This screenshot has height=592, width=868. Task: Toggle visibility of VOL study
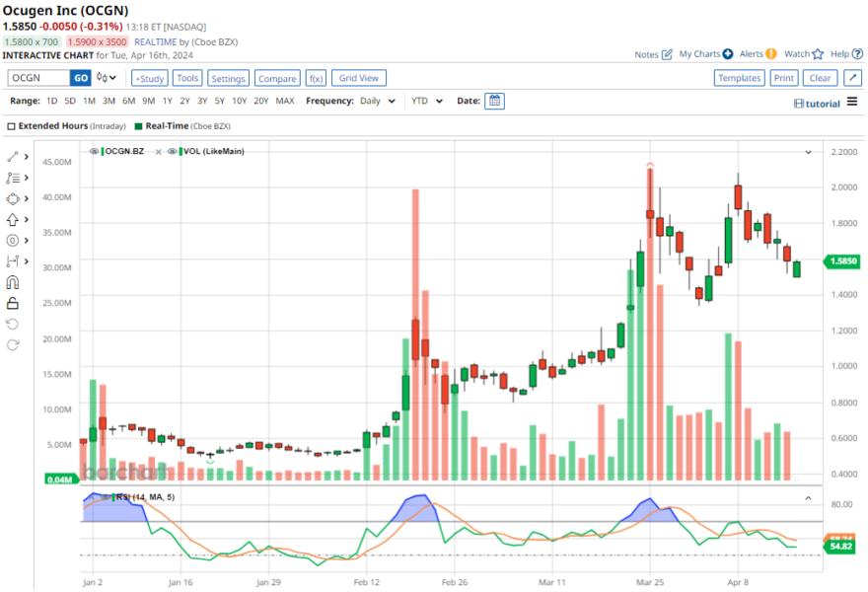[x=173, y=151]
